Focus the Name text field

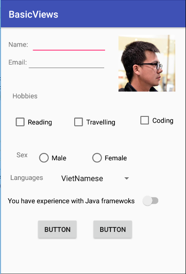point(69,45)
